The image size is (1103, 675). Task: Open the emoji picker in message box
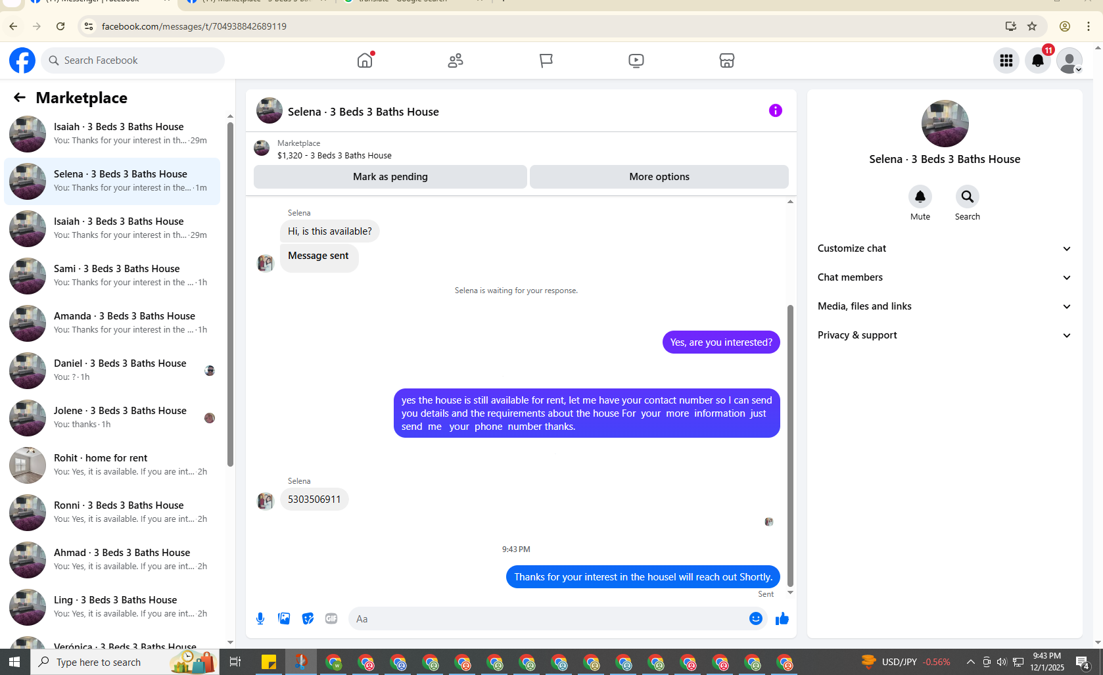click(x=756, y=618)
